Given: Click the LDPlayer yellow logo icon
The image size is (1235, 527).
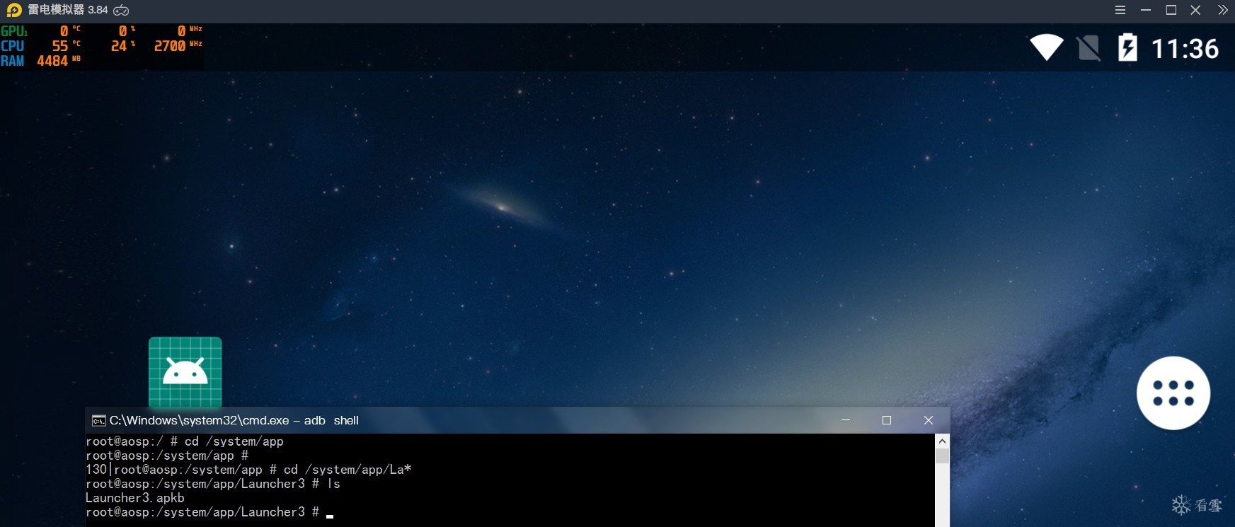Looking at the screenshot, I should tap(14, 10).
